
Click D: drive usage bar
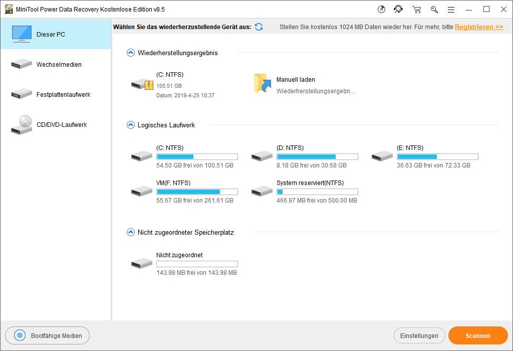pyautogui.click(x=317, y=156)
